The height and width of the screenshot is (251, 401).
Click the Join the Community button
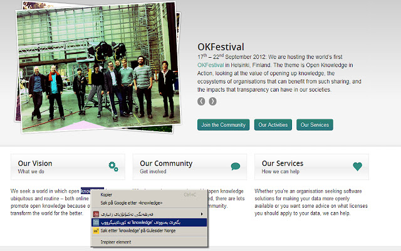click(x=223, y=125)
